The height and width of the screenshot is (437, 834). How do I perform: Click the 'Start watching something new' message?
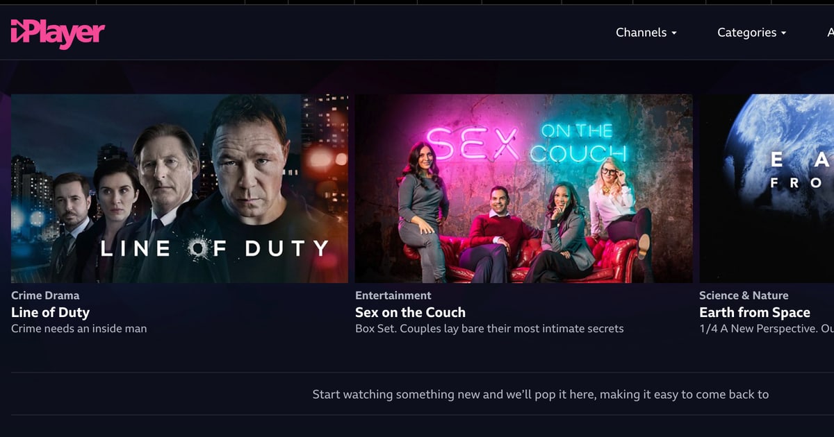click(x=541, y=395)
